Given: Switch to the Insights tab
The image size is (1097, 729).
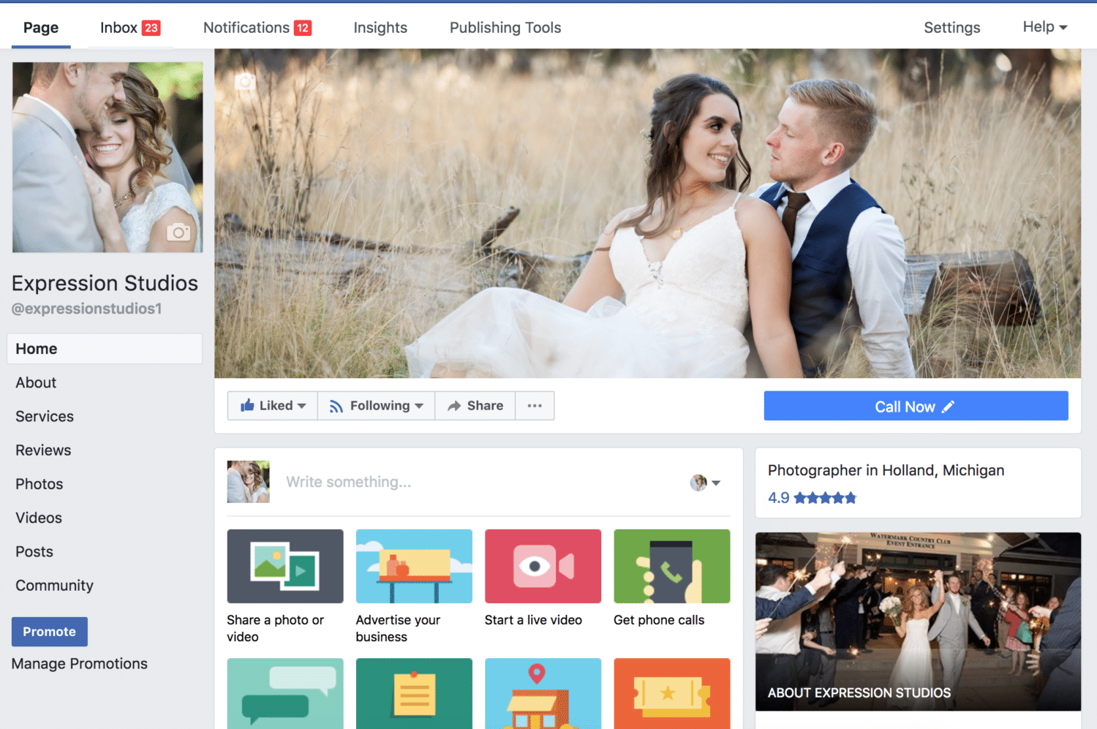Looking at the screenshot, I should [x=380, y=28].
